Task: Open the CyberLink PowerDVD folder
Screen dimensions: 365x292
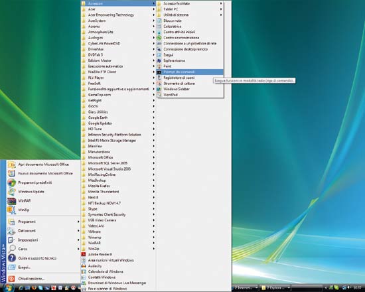Action: [118, 43]
